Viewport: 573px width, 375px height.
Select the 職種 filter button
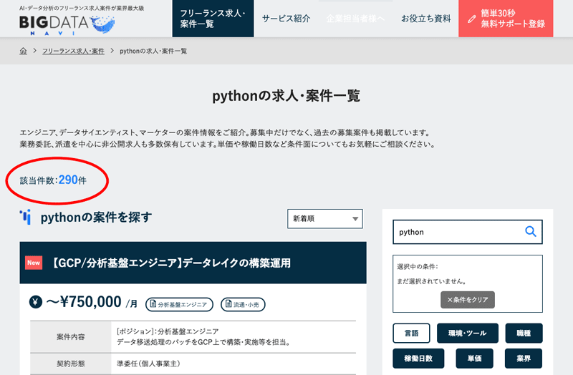click(x=524, y=333)
